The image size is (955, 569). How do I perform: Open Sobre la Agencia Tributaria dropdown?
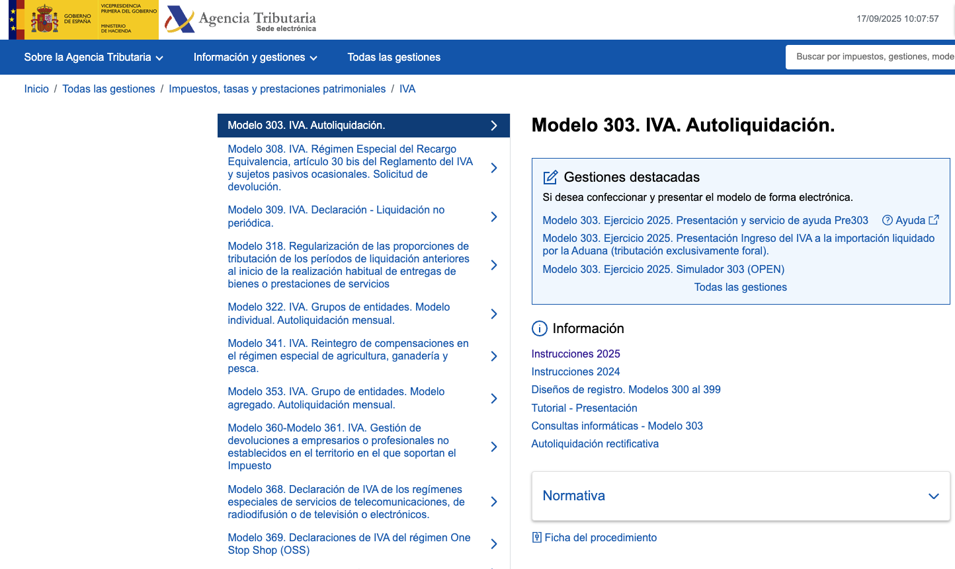[x=93, y=57]
